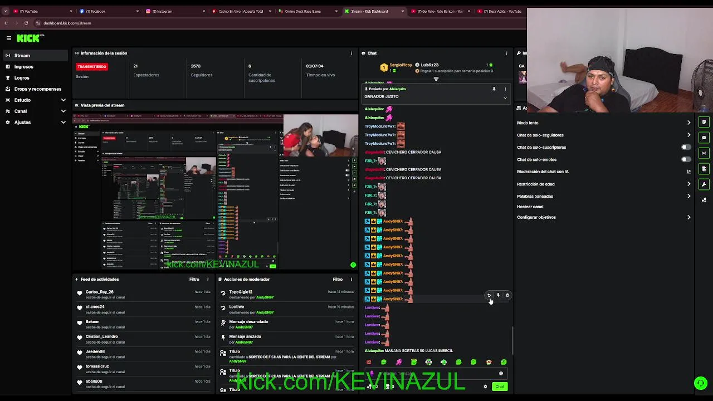Click Hostear canal option
The height and width of the screenshot is (401, 713).
530,207
